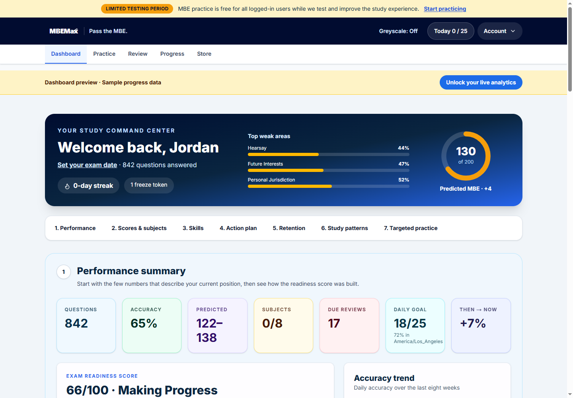This screenshot has height=398, width=573.
Task: Go to the Review tab
Action: coord(138,54)
